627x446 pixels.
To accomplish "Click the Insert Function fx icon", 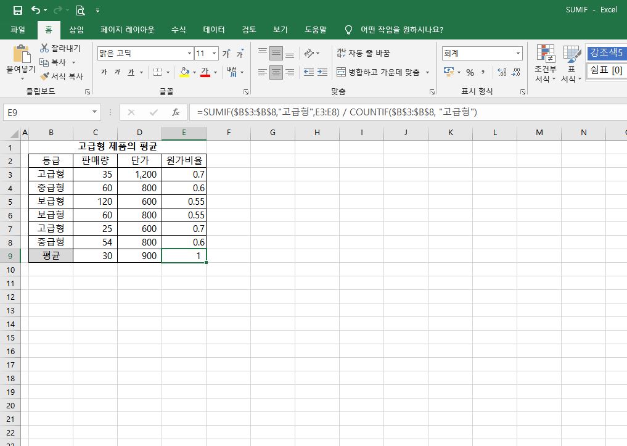I will 176,112.
